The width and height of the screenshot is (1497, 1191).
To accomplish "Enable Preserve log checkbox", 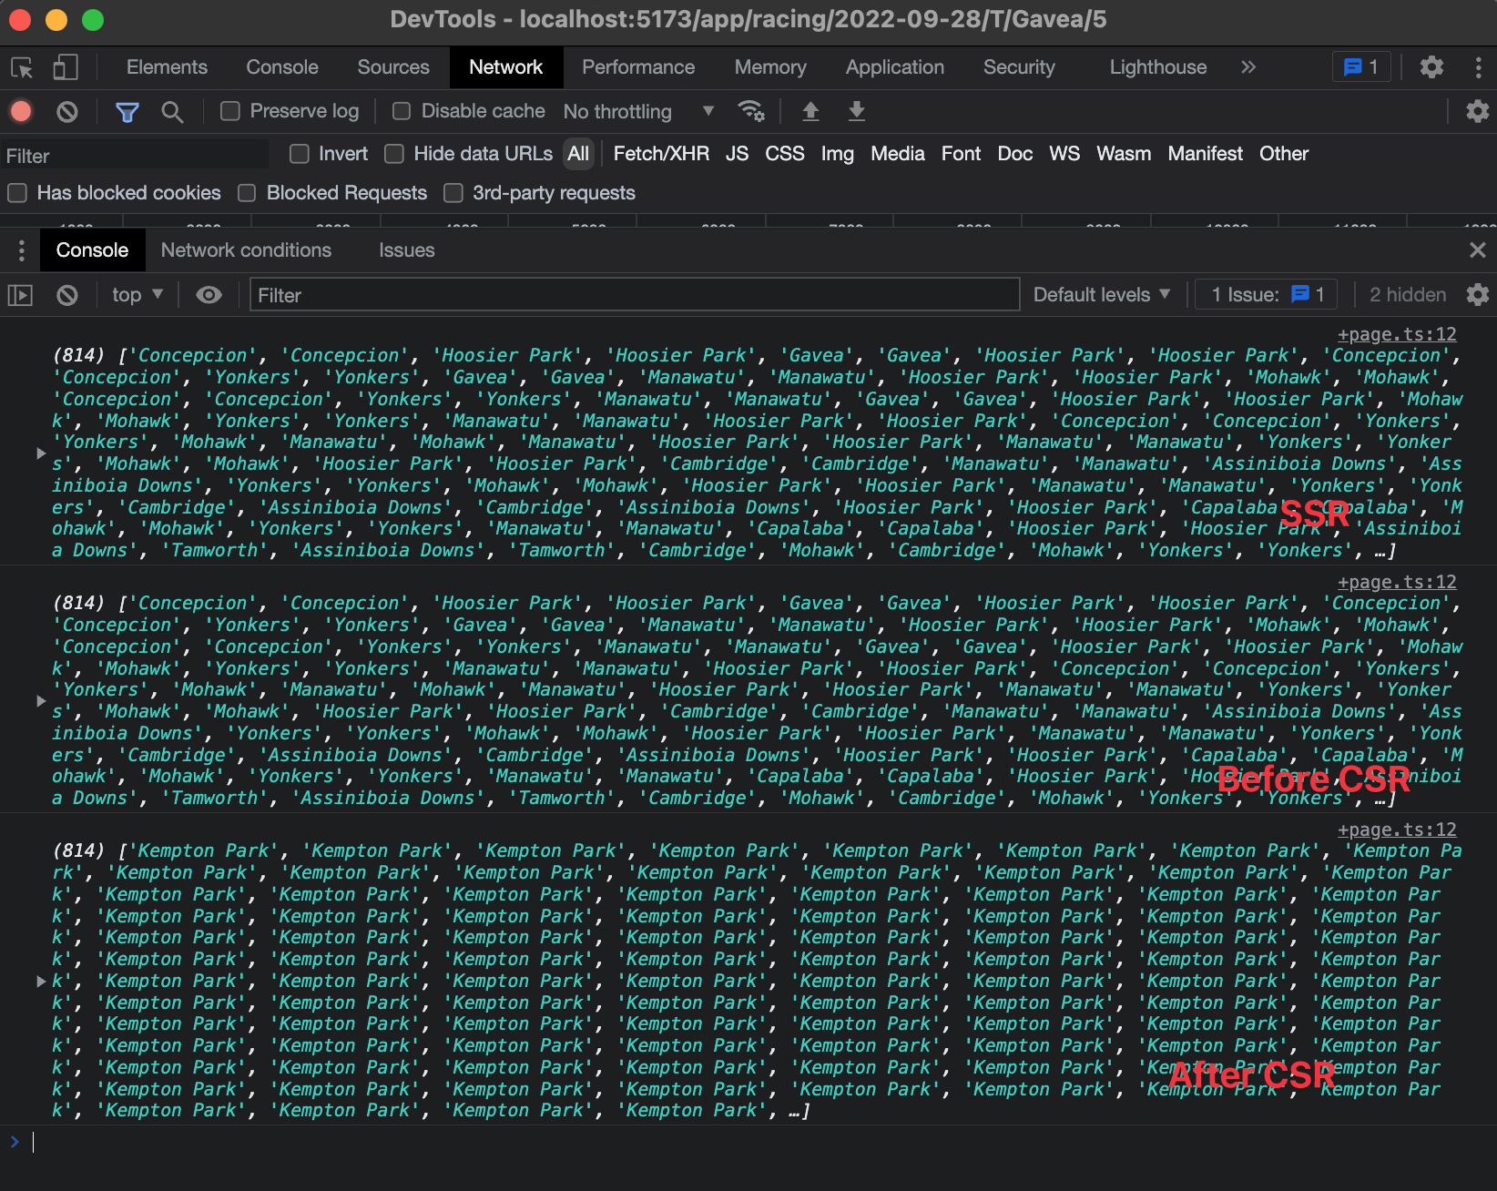I will click(230, 111).
